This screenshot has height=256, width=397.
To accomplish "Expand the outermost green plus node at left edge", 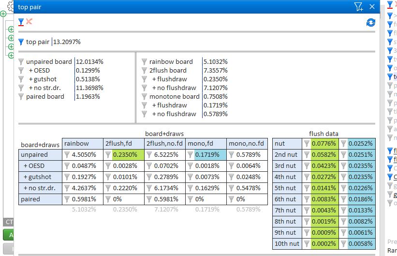I will pyautogui.click(x=3, y=14).
